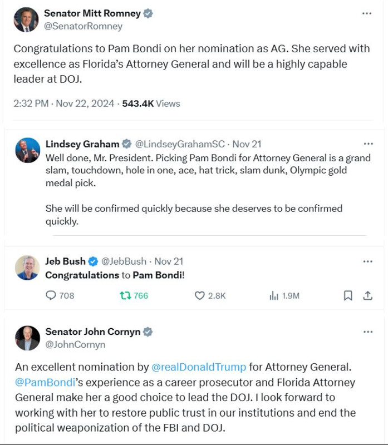The width and height of the screenshot is (388, 445).
Task: Like Jeb Bush's tweet with the heart
Action: tap(200, 296)
